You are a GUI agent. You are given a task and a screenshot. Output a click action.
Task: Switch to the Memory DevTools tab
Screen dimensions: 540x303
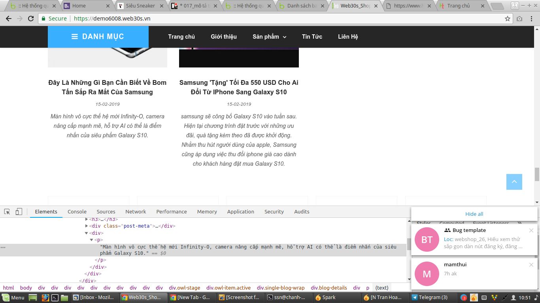pyautogui.click(x=207, y=212)
